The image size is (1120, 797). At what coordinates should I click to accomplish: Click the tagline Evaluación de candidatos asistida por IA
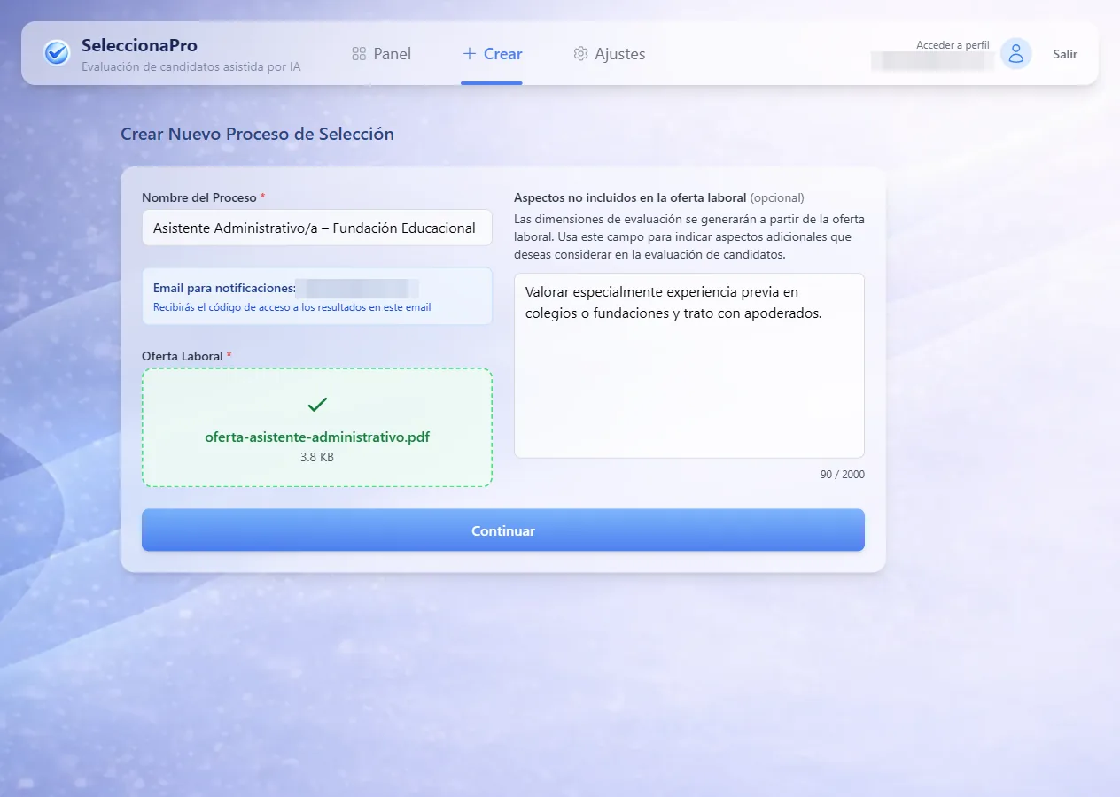[x=191, y=66]
